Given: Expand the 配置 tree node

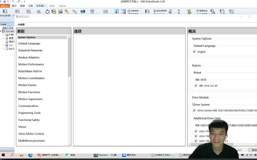Looking at the screenshot, I should 3,38.
